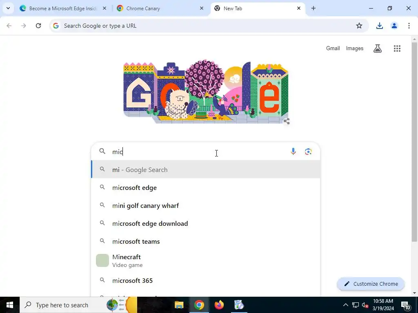The image size is (418, 313).
Task: Select the Minecraft Video game suggestion
Action: (206, 260)
